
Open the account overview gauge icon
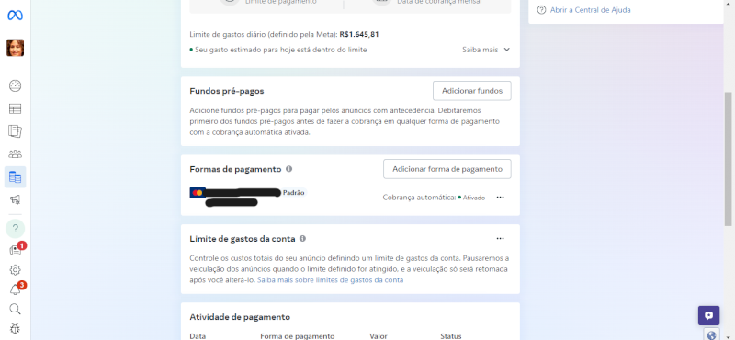15,85
